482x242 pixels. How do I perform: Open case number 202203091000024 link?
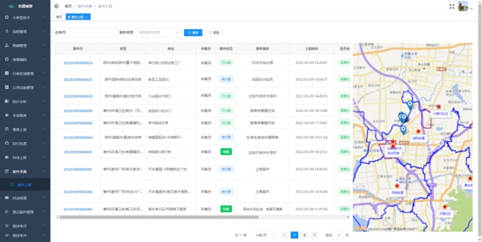point(78,63)
